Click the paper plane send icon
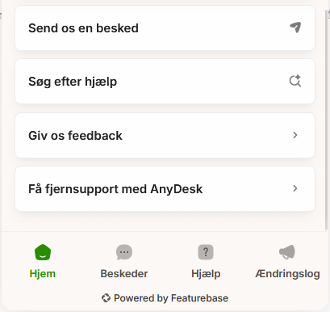The height and width of the screenshot is (312, 330). [x=295, y=27]
